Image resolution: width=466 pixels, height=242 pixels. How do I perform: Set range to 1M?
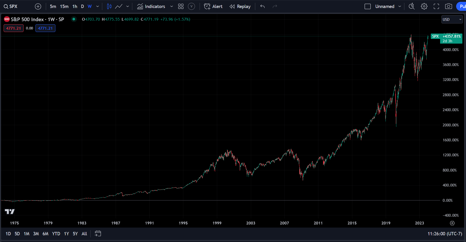(26, 234)
